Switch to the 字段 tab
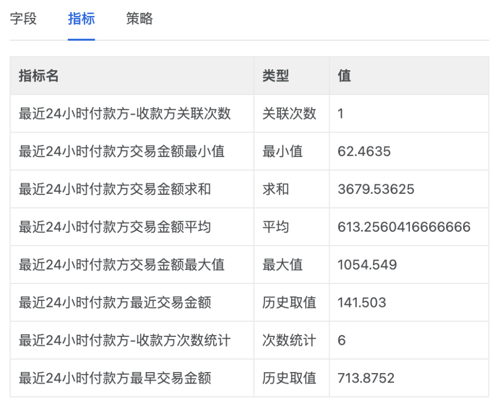Image resolution: width=498 pixels, height=407 pixels. click(x=23, y=19)
